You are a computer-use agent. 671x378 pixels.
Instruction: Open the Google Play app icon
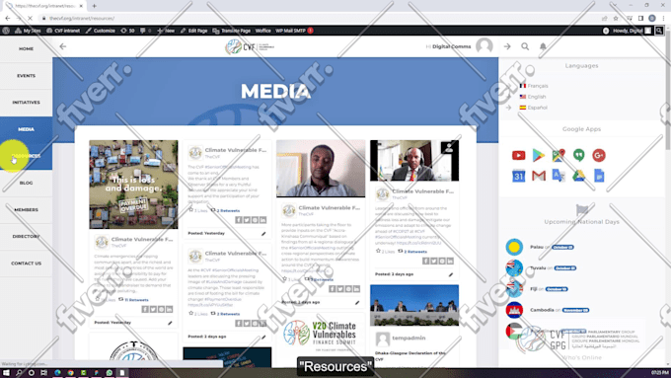pyautogui.click(x=539, y=155)
